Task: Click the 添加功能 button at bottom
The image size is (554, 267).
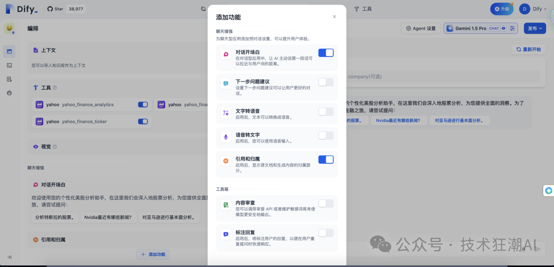Action: (153, 254)
